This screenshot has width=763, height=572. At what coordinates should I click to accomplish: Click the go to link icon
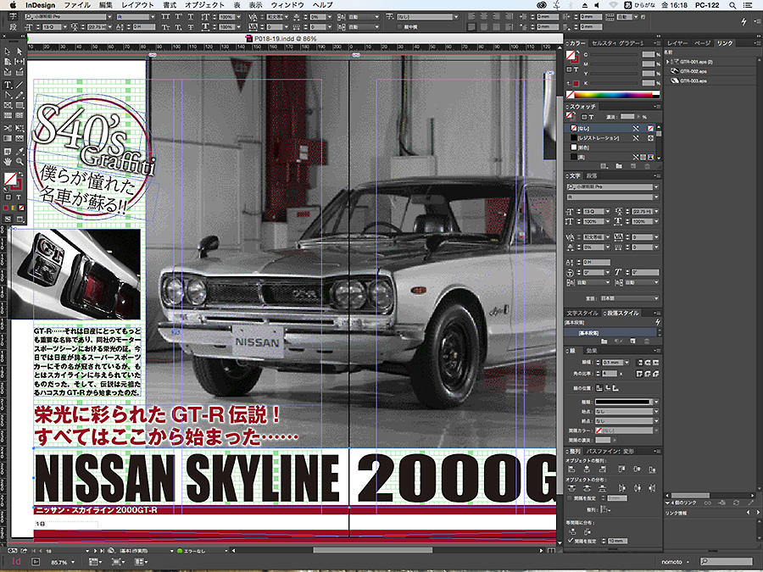point(722,503)
